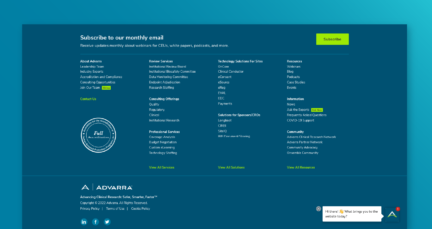Viewport: 432px width, 229px height.
Task: Open Institutional Research link
Action: tap(164, 121)
